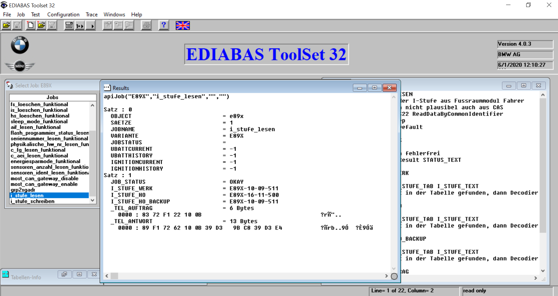Click the MINI wings logo
Viewport: 558px width, 296px height.
[x=20, y=66]
